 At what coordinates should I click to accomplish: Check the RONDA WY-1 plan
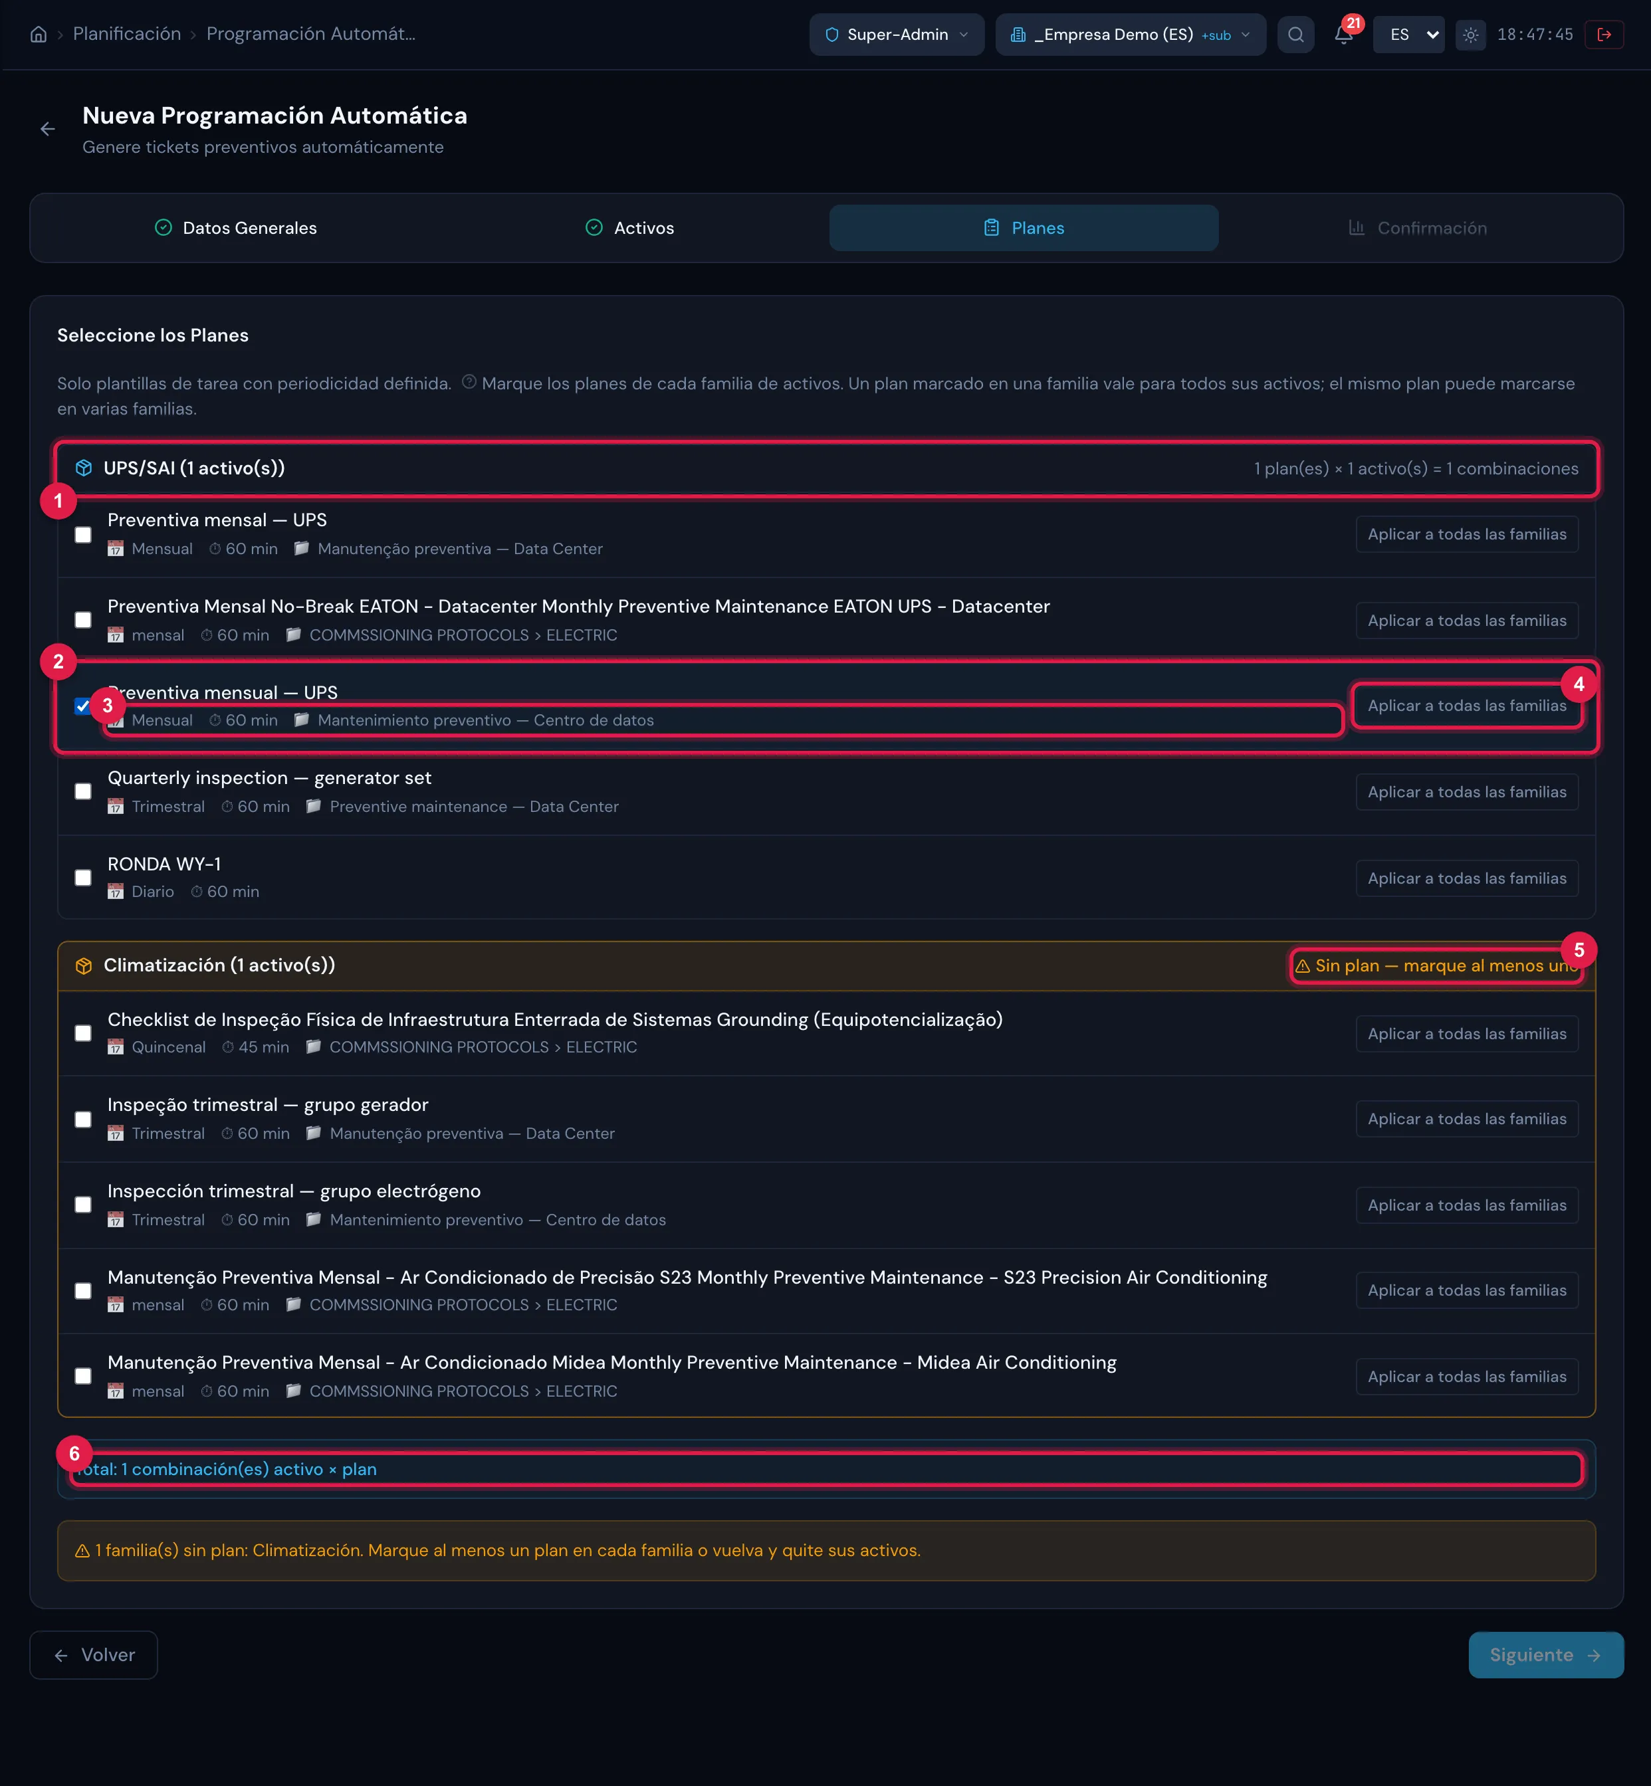pyautogui.click(x=83, y=878)
